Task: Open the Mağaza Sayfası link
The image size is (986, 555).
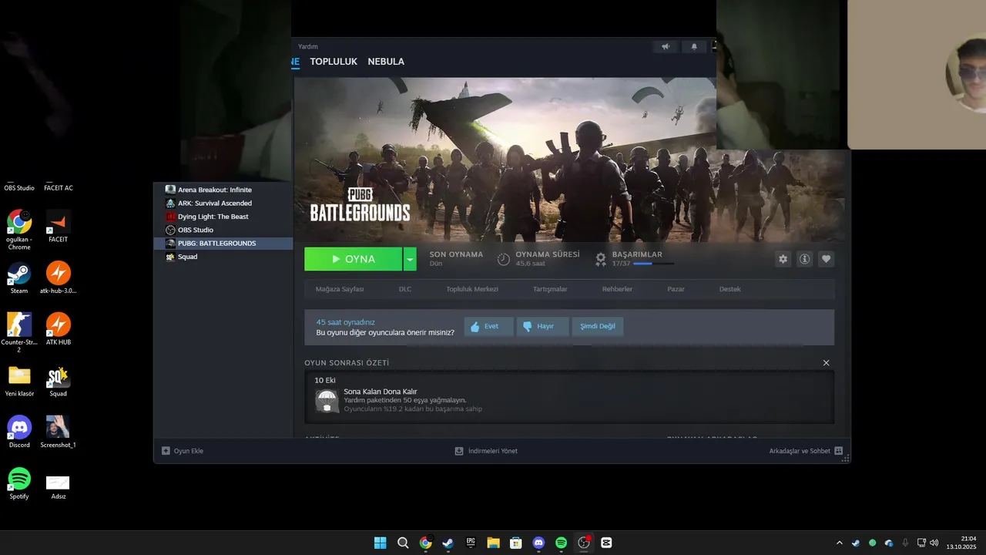Action: click(340, 289)
